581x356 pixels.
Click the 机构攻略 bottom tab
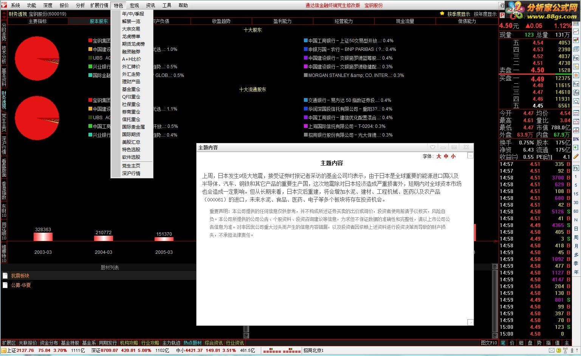(x=129, y=343)
